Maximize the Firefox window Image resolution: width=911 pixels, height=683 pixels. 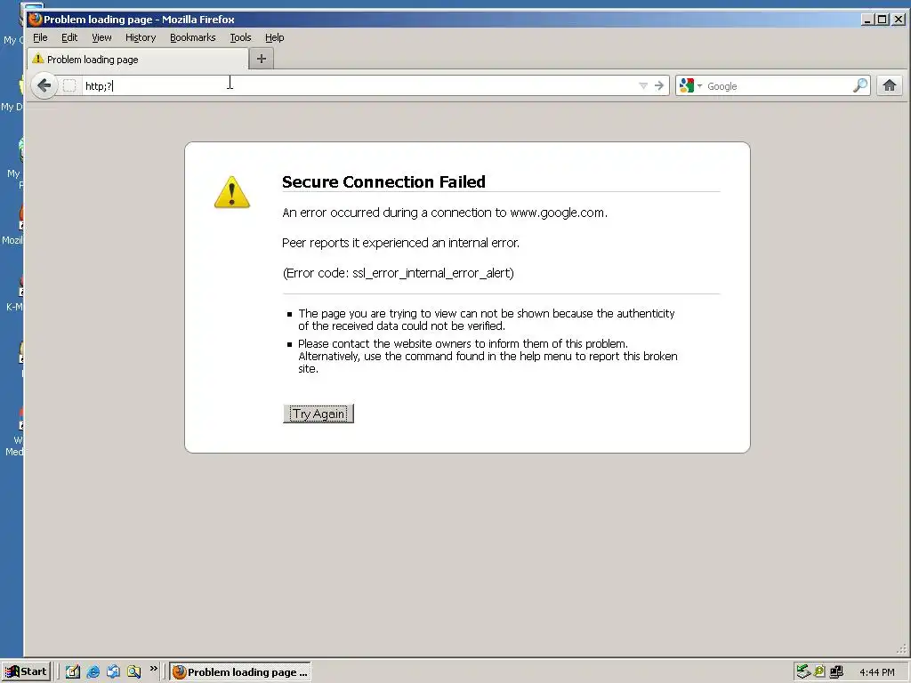(x=882, y=20)
